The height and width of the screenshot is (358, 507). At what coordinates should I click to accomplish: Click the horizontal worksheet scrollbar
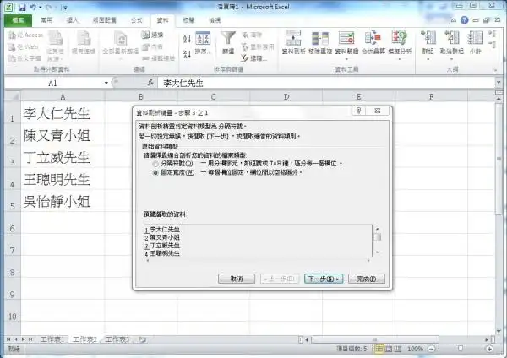[375, 339]
